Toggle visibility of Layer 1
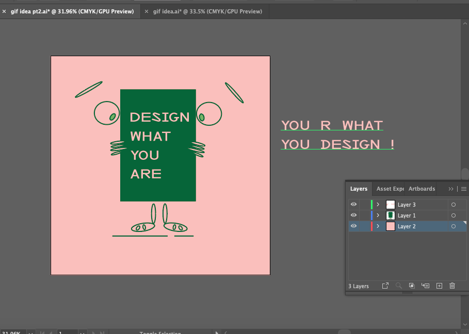Image resolution: width=469 pixels, height=334 pixels. (353, 215)
